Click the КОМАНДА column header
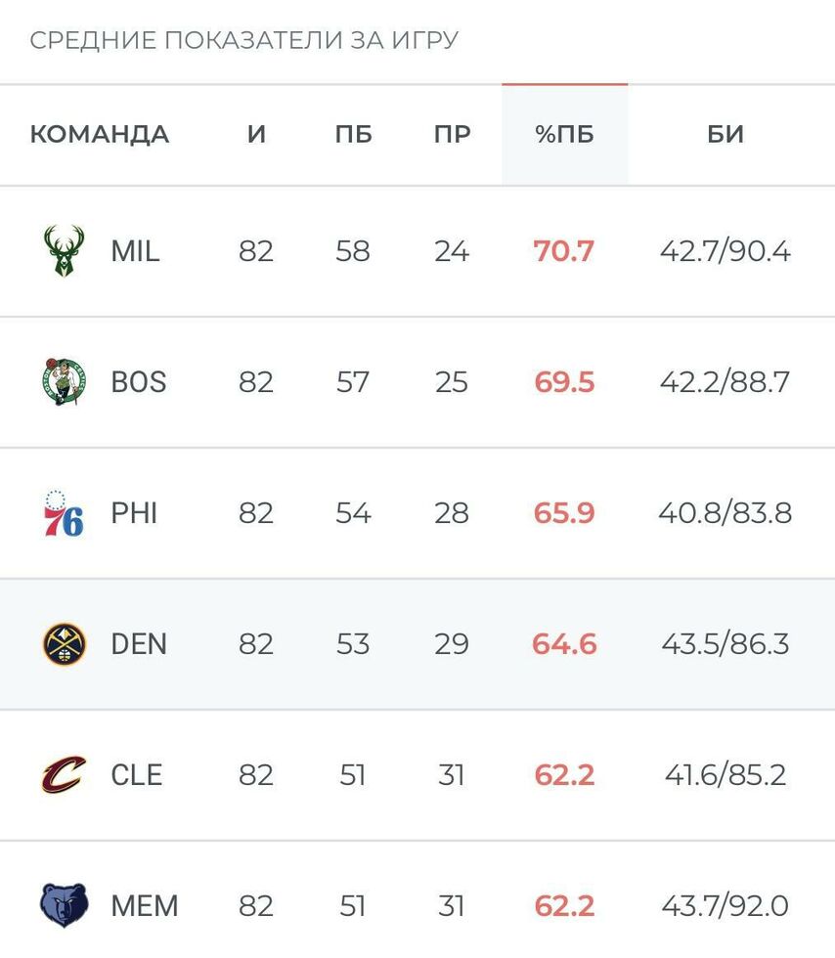 100,134
